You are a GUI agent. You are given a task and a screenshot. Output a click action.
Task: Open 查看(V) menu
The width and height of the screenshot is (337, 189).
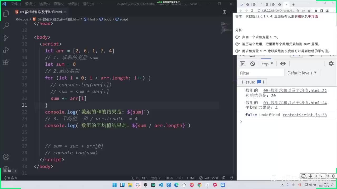[x=59, y=4]
